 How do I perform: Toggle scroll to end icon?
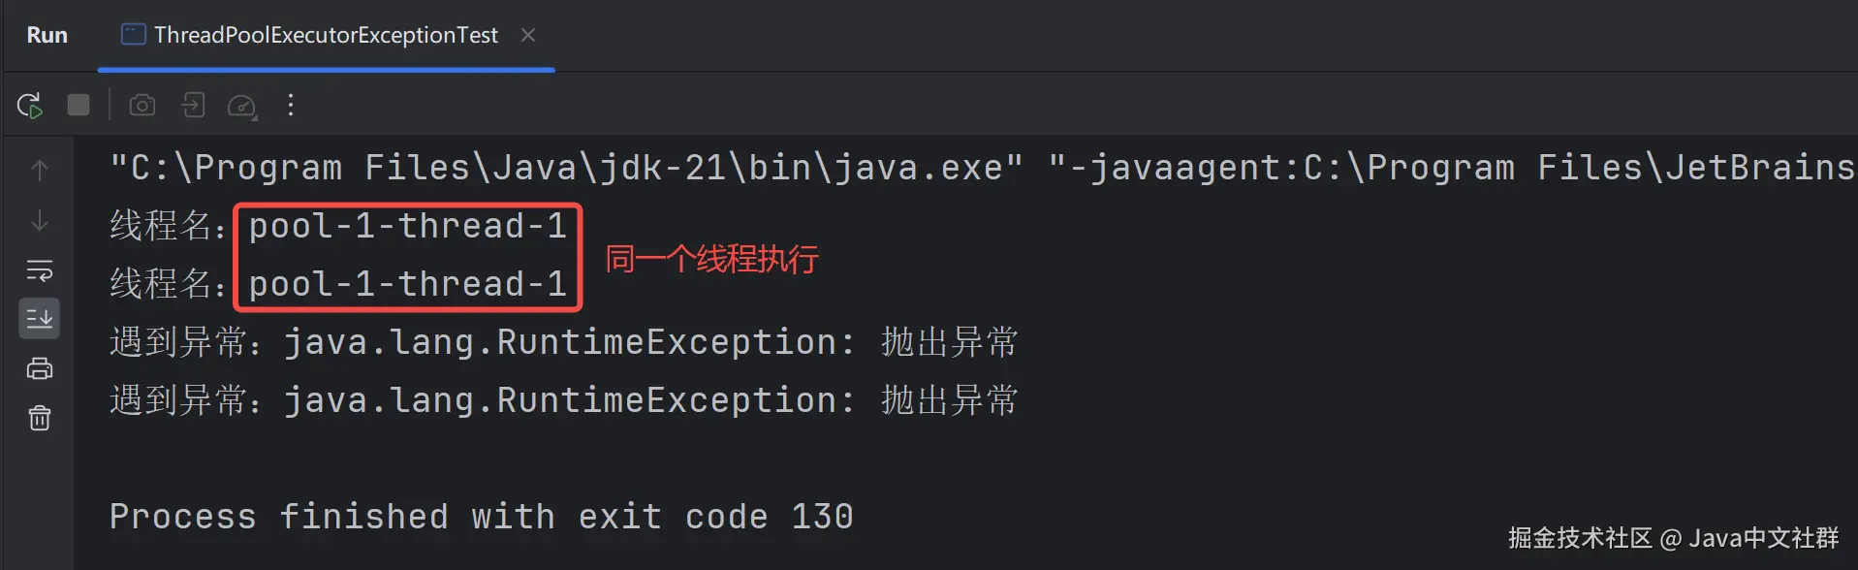pos(40,319)
